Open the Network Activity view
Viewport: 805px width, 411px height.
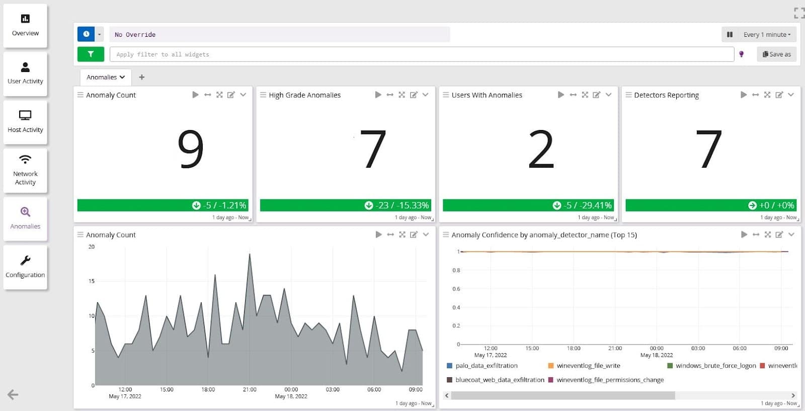(x=25, y=170)
